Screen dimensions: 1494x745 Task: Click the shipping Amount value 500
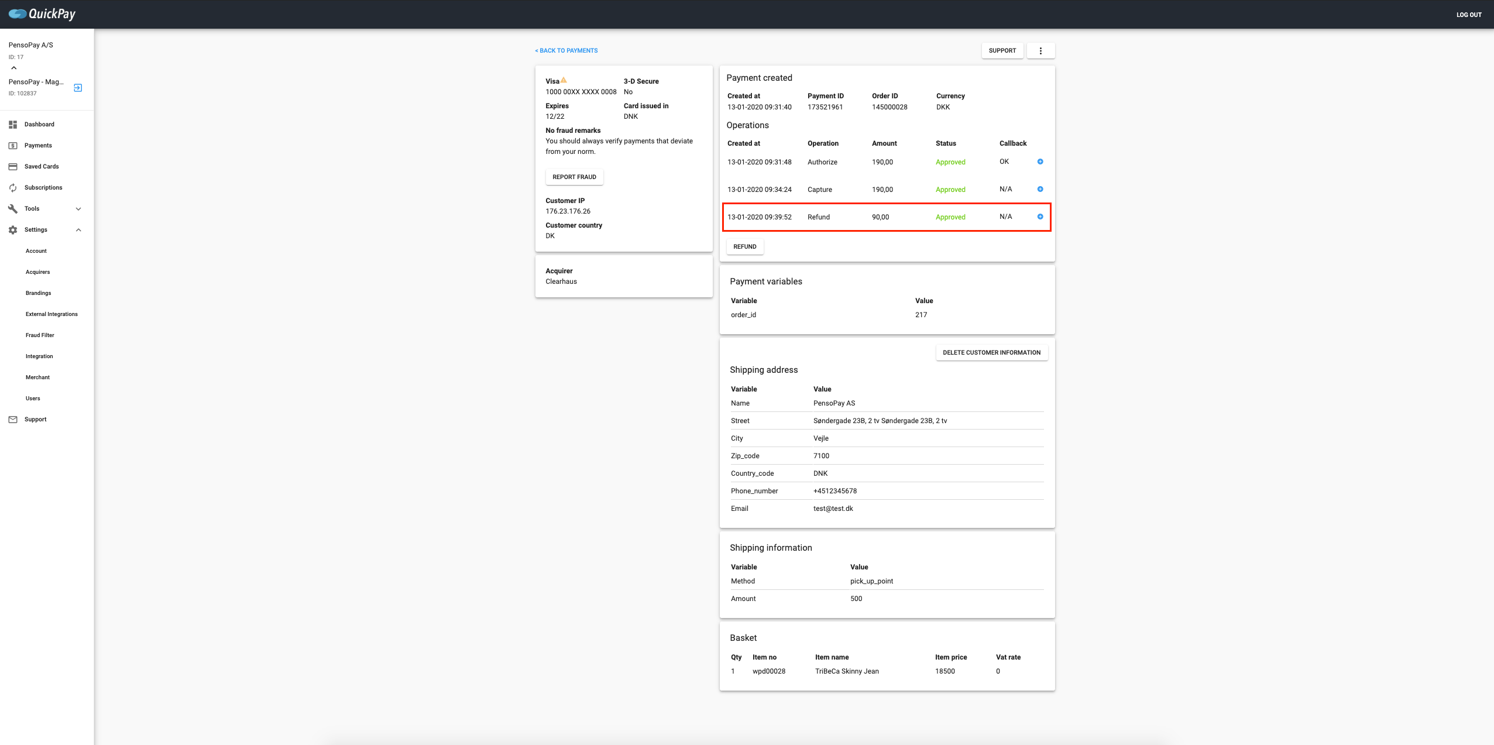pos(856,599)
